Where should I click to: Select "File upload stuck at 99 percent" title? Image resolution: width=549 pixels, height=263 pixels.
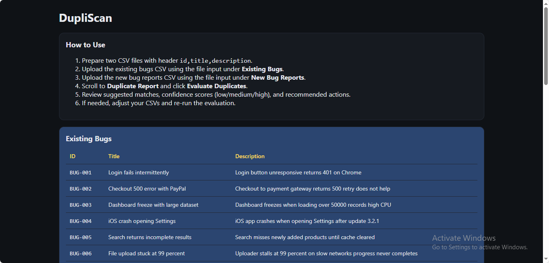pyautogui.click(x=146, y=253)
